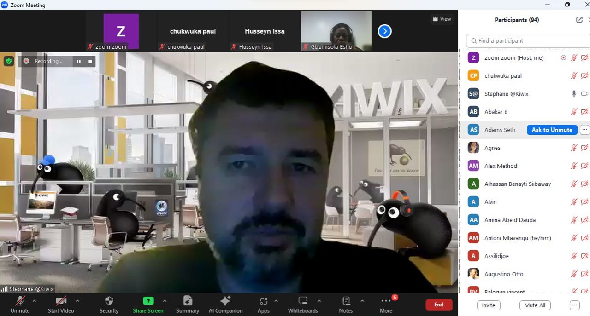Open the Security shield icon

click(109, 301)
